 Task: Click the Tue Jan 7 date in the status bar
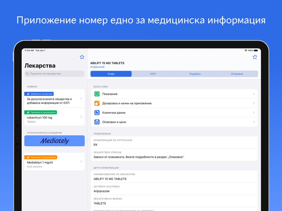click(40, 50)
